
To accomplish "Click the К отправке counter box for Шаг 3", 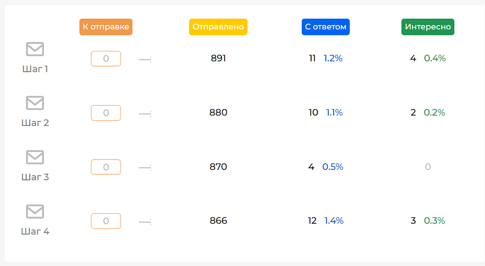I will click(106, 167).
